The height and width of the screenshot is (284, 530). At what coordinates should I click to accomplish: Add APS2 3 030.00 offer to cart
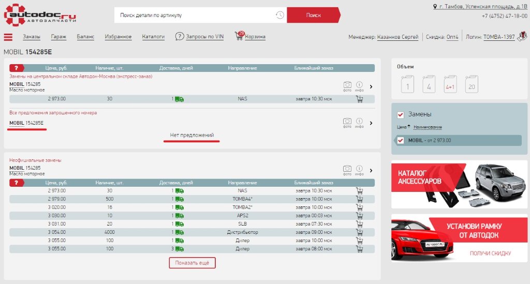pyautogui.click(x=359, y=215)
